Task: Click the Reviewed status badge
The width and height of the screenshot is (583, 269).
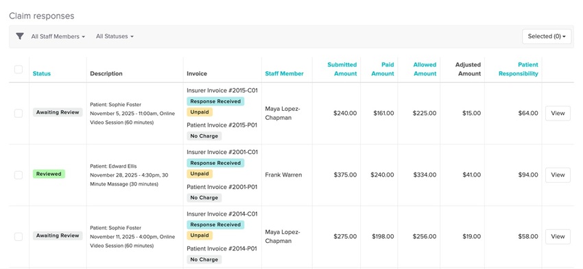Action: [49, 174]
